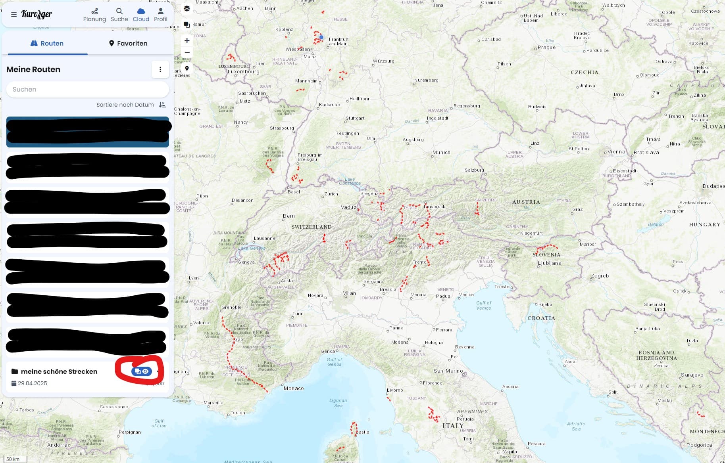Screen dimensions: 725x463
Task: Click the Innsbruck label on the map
Action: [435, 207]
